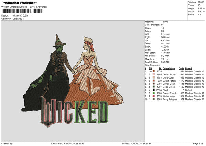Image resolution: width=206 pixels, height=146 pixels.
Task: Click the height value '5.29 in'
Action: click(201, 8)
